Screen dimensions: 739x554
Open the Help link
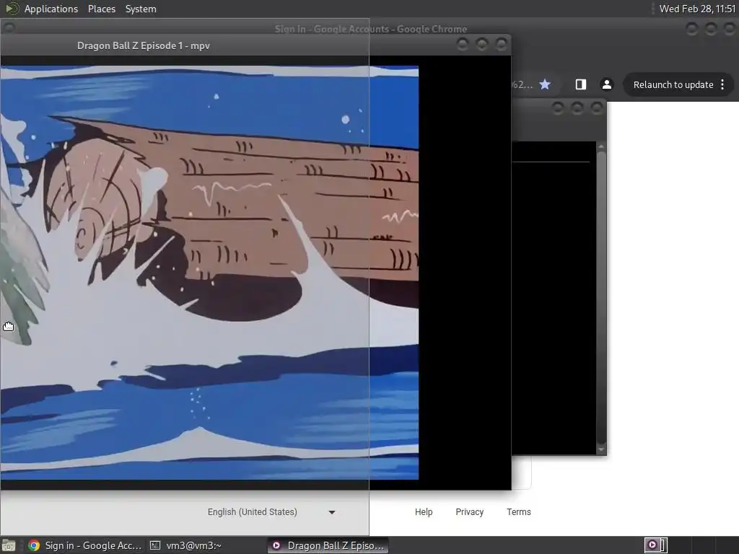tap(424, 512)
